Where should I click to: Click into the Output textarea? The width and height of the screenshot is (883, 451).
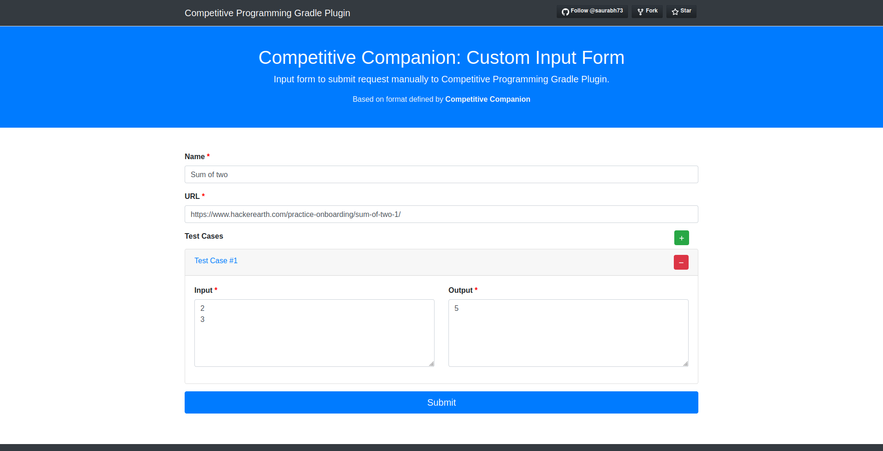point(568,333)
